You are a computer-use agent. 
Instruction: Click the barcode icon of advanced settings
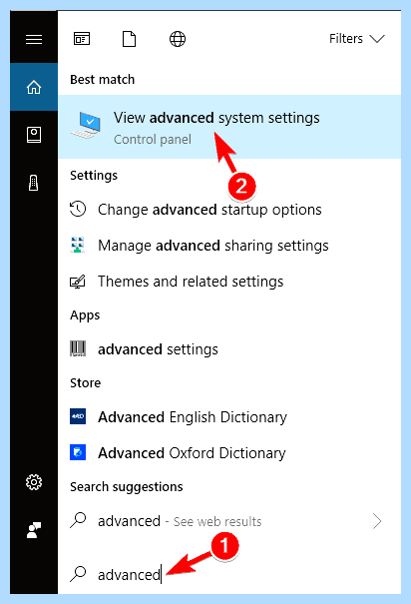[78, 348]
